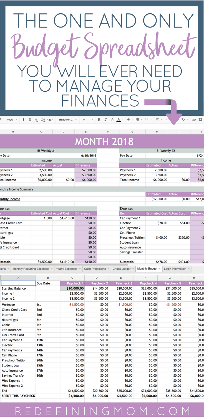Image resolution: width=204 pixels, height=417 pixels.
Task: Insert a comment from toolbar
Action: [200, 120]
